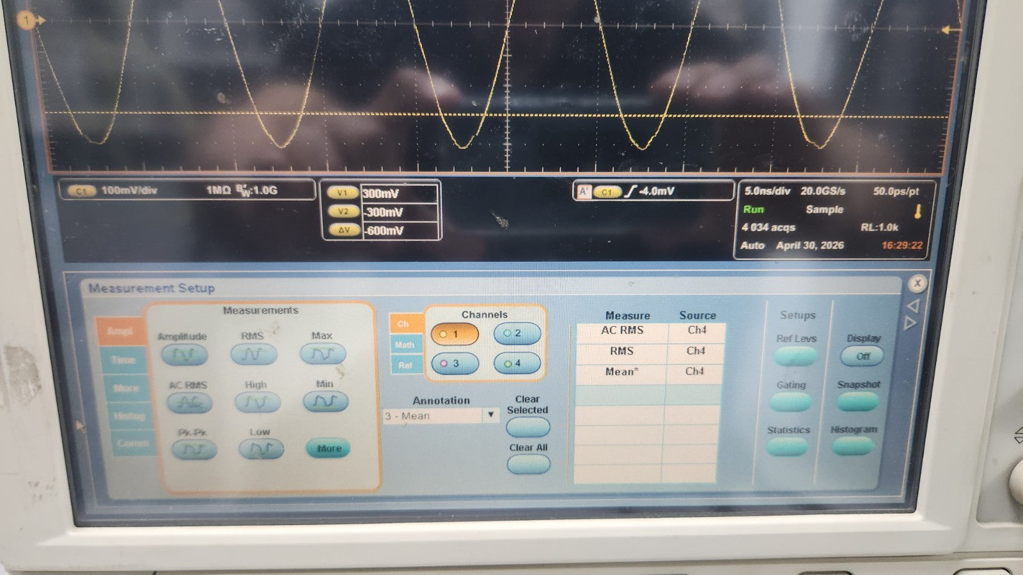The width and height of the screenshot is (1023, 575).
Task: Open the Ref Levs setup
Action: (x=795, y=356)
